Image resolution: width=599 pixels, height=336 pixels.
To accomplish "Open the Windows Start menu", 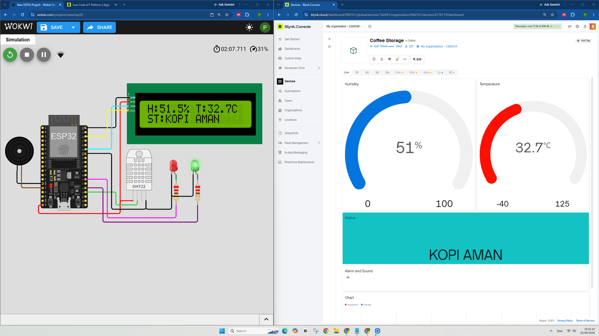I will (x=222, y=331).
